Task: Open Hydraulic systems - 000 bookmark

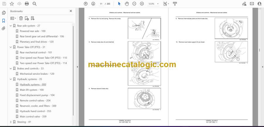Action: [33, 84]
